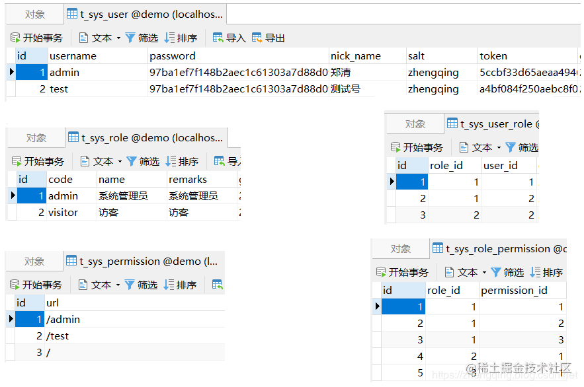Switch to Objects (对象) tab beside t_sys_user_role
This screenshot has height=387, width=584.
coord(415,123)
